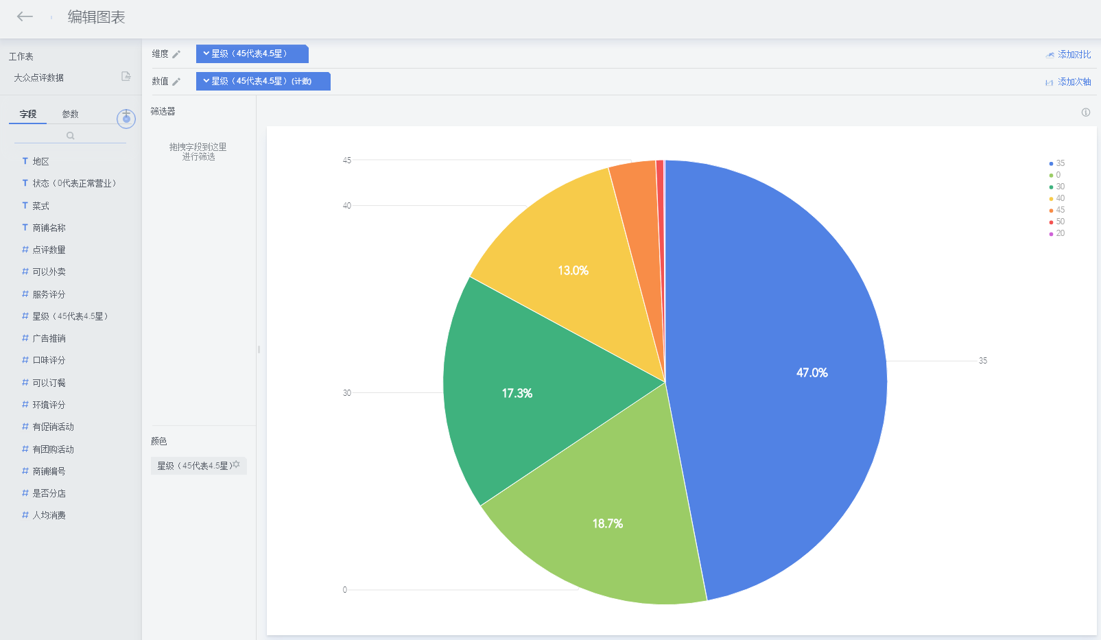Click text-type icon beside 商铺名称
Screen dimensions: 1101x640
click(x=25, y=228)
